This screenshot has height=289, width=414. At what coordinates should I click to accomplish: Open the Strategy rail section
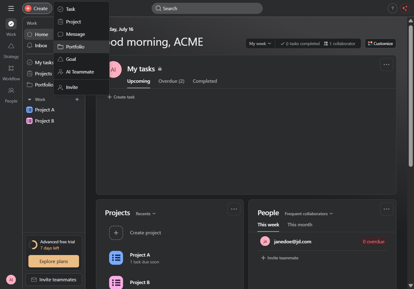click(x=11, y=50)
